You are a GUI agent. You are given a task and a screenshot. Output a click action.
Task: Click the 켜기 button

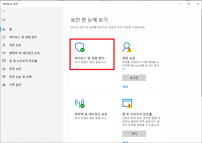click(134, 134)
